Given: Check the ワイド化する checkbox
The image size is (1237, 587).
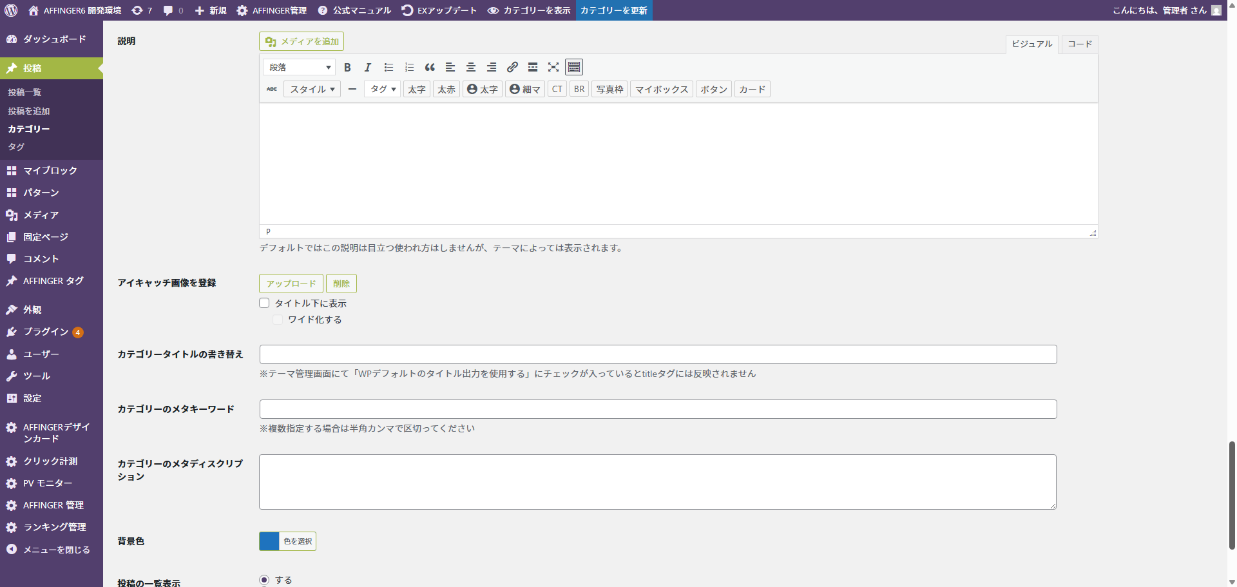Looking at the screenshot, I should pyautogui.click(x=278, y=320).
